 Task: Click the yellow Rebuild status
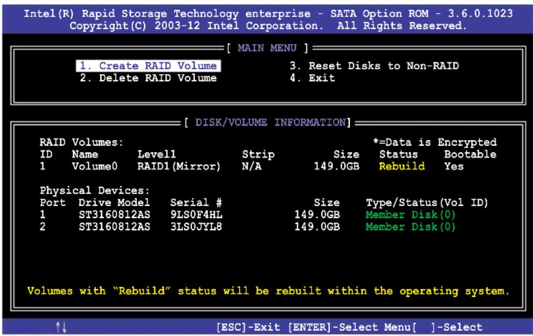(x=402, y=166)
